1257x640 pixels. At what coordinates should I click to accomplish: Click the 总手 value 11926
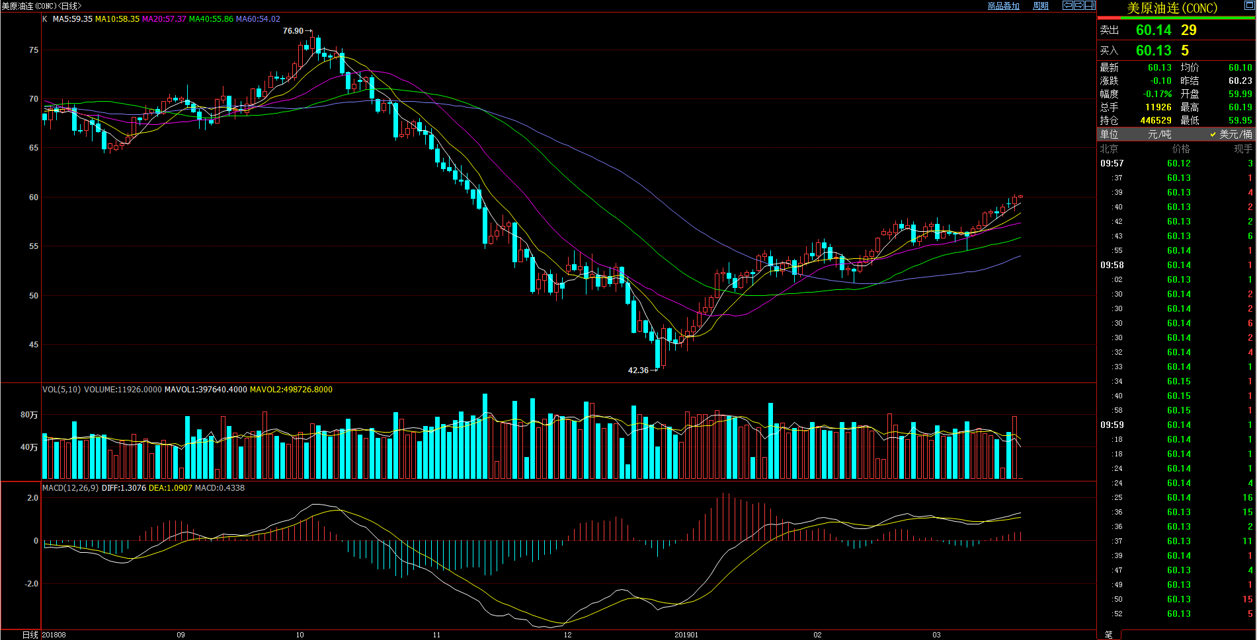click(x=1158, y=108)
